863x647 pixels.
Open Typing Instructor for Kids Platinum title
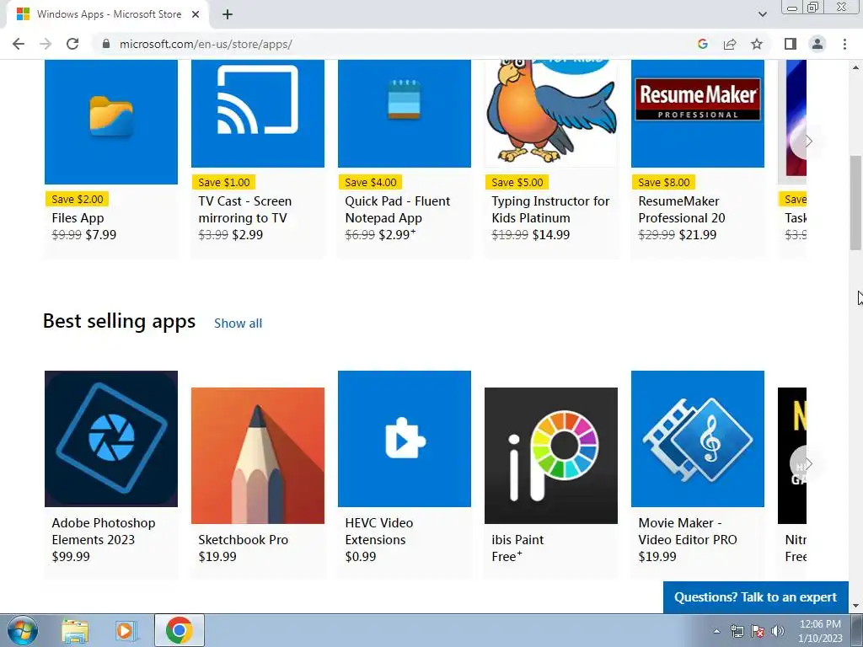(550, 210)
